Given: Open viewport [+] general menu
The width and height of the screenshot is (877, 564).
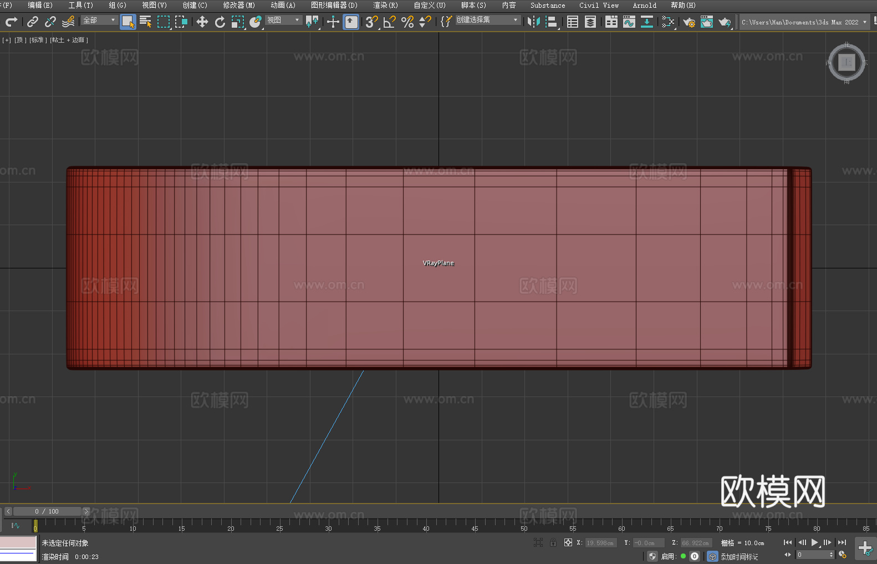Looking at the screenshot, I should tap(7, 40).
